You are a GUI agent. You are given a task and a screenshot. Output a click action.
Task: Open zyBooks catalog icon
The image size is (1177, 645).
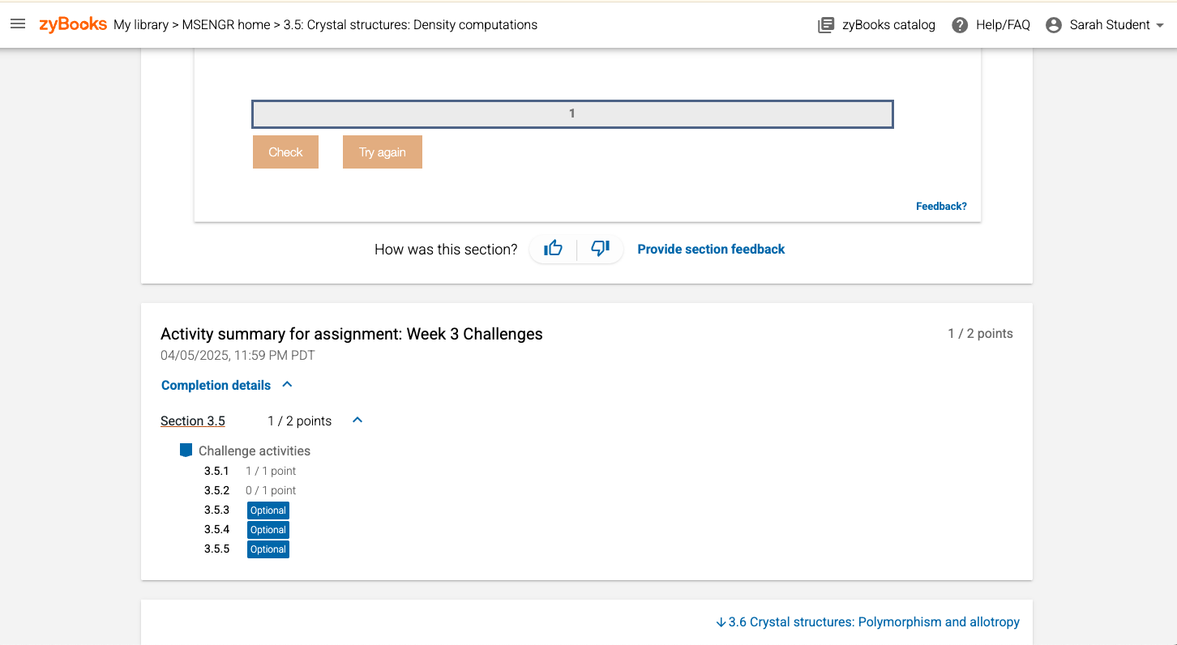(x=826, y=25)
